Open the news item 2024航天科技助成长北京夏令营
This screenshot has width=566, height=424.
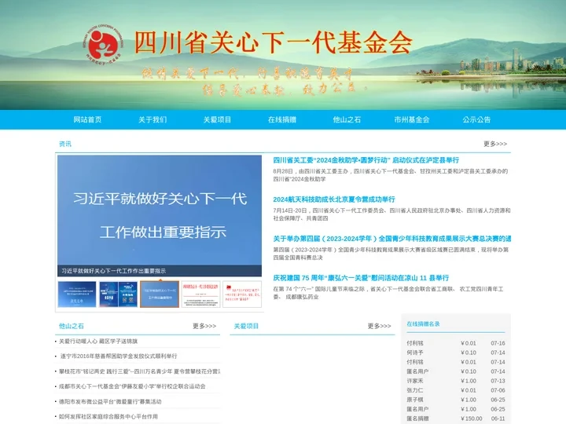coord(334,199)
